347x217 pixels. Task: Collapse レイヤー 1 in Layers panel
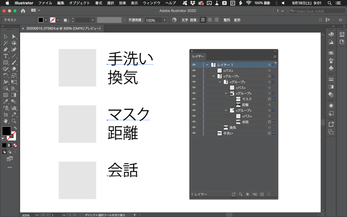point(207,65)
